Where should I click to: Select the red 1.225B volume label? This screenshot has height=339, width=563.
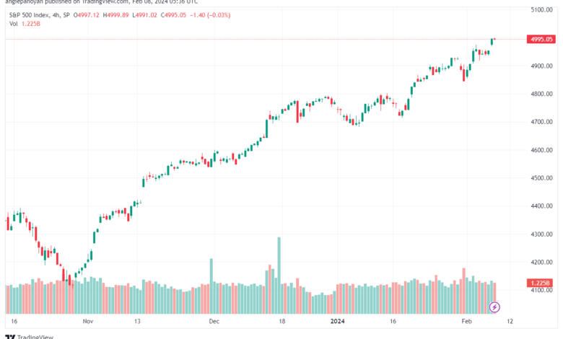tap(541, 283)
